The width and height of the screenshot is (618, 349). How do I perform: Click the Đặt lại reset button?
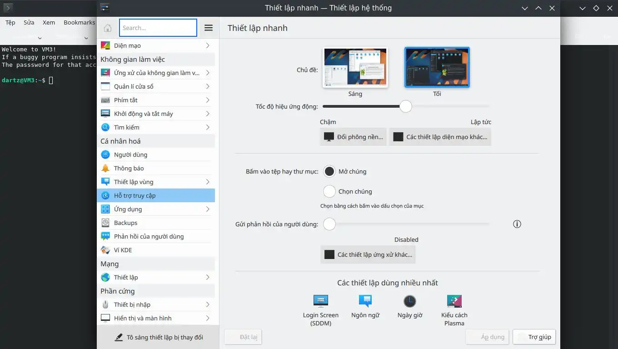pyautogui.click(x=243, y=337)
